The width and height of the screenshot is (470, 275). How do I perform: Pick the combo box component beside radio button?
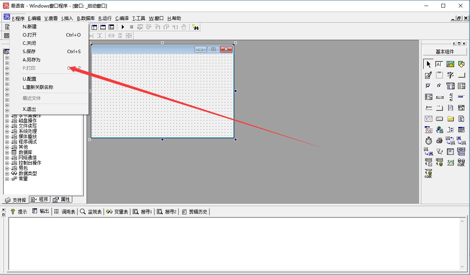[450, 86]
